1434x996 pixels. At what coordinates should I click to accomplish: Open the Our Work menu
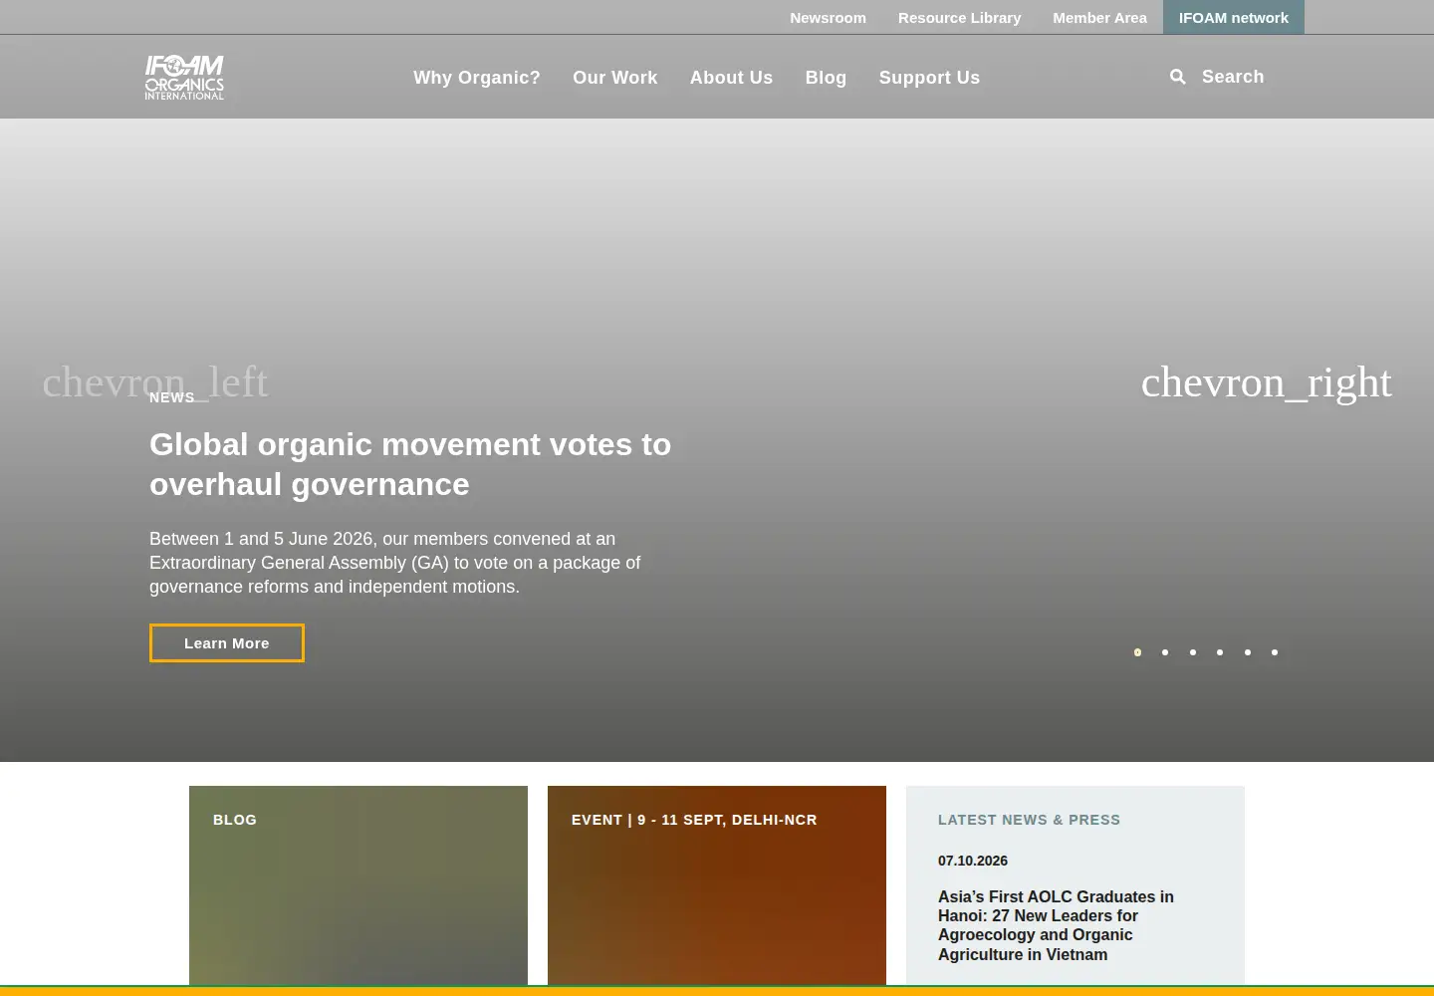[x=615, y=78]
